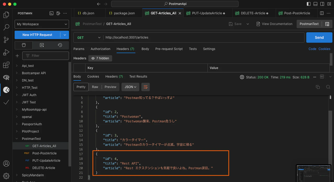Viewport: 334px width, 182px height.
Task: Click the New HTTP Request button
Action: point(37,35)
